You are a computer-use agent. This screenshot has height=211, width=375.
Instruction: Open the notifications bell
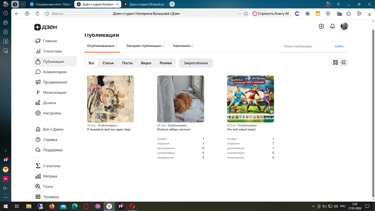pyautogui.click(x=332, y=26)
